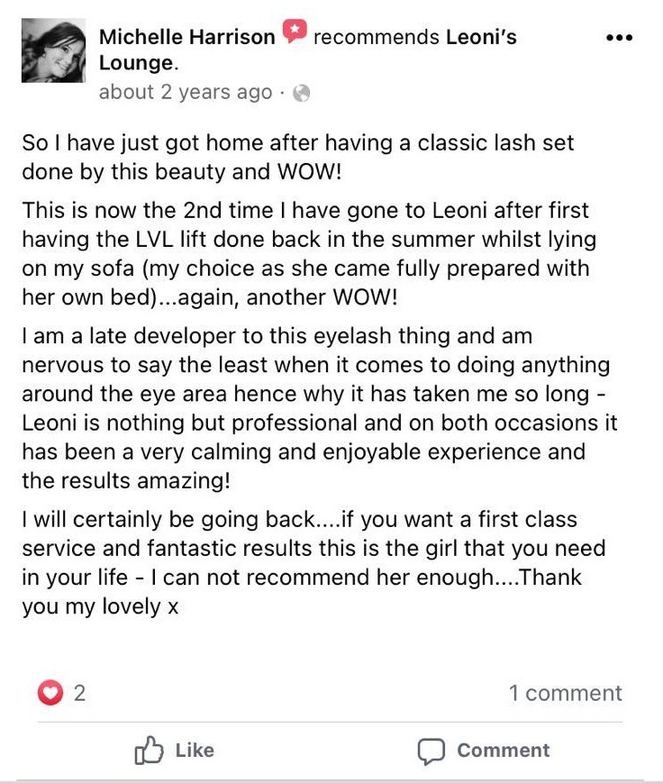This screenshot has height=783, width=663.
Task: Click the red heart reaction icon
Action: tap(50, 693)
